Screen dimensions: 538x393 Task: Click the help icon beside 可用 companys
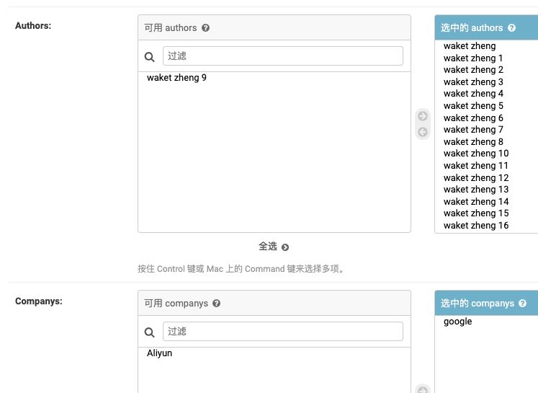coord(217,304)
